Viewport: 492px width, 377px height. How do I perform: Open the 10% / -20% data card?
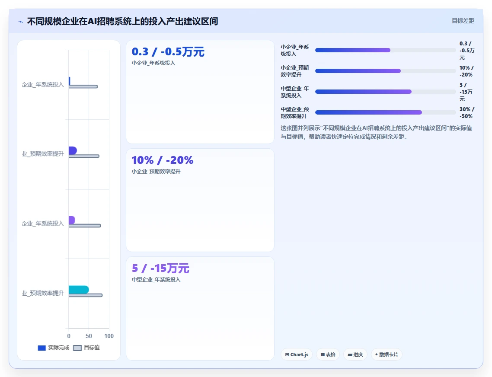point(200,200)
